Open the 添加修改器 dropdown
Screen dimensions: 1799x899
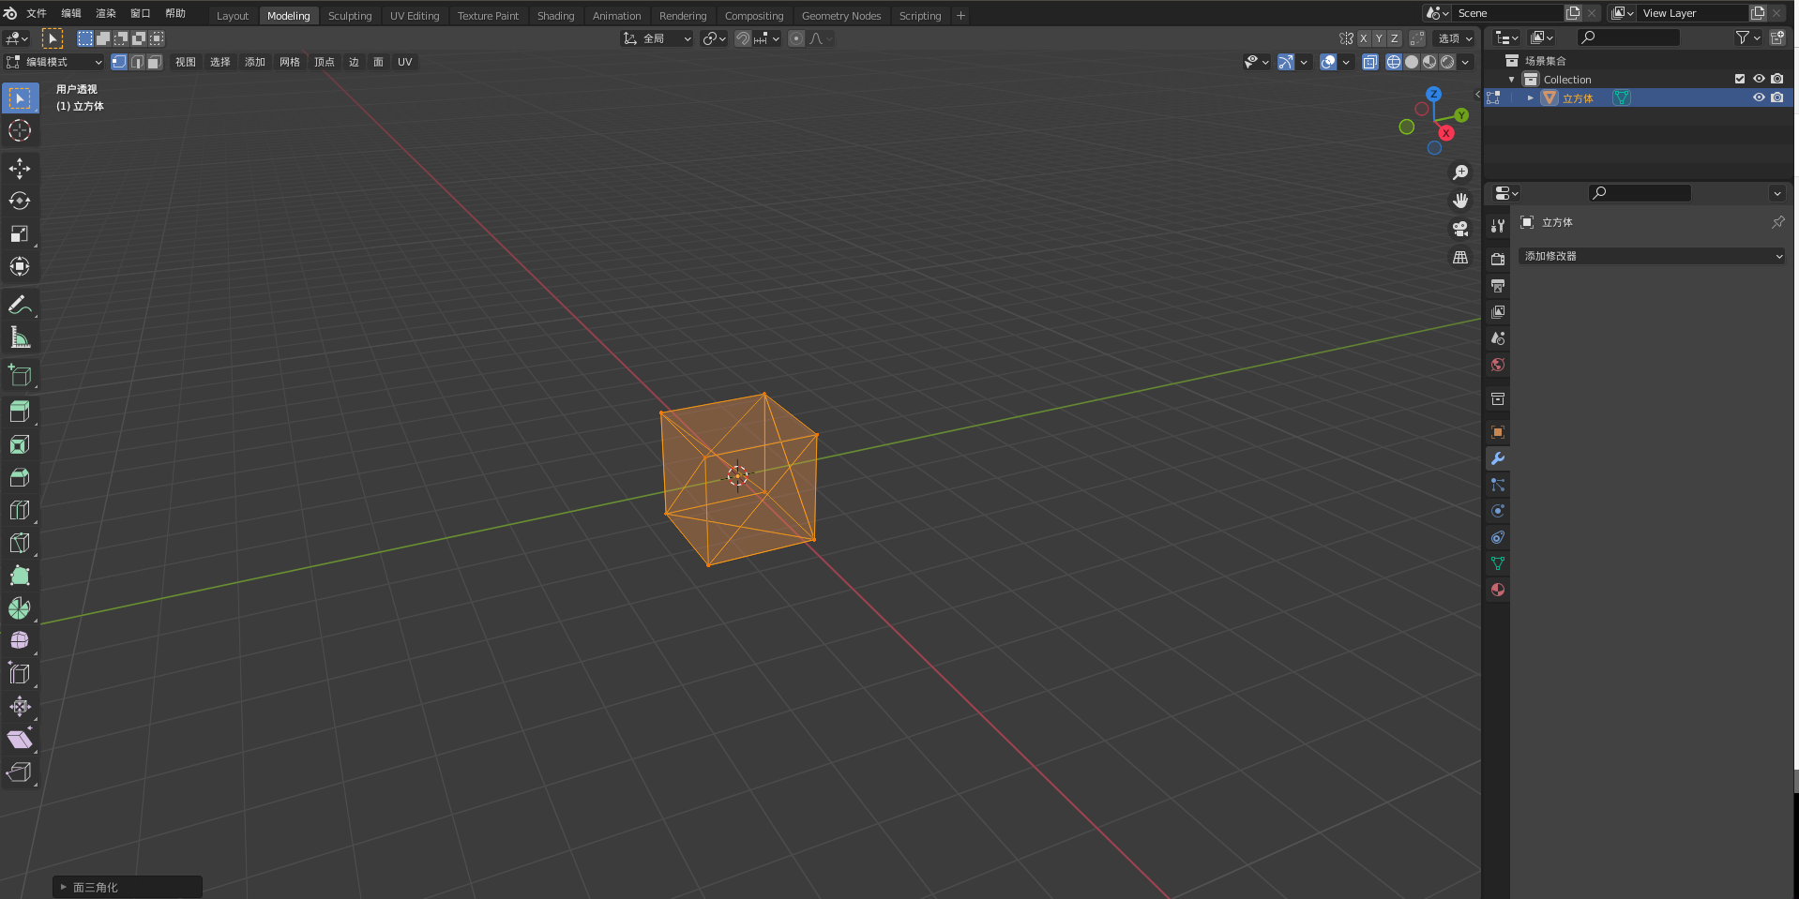point(1652,256)
